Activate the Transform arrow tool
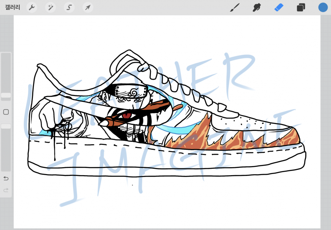 (88, 8)
